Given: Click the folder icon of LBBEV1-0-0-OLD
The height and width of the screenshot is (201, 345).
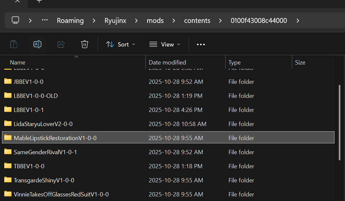Looking at the screenshot, I should pos(8,96).
